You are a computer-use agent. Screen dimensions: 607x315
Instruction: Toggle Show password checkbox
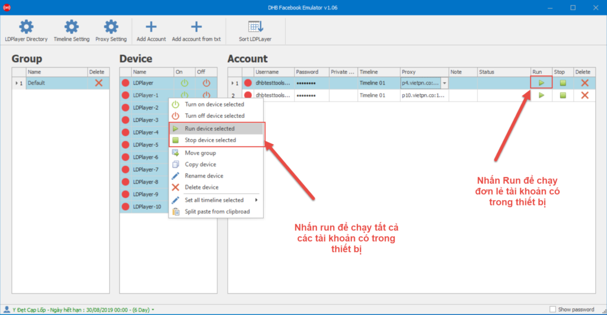pyautogui.click(x=553, y=309)
